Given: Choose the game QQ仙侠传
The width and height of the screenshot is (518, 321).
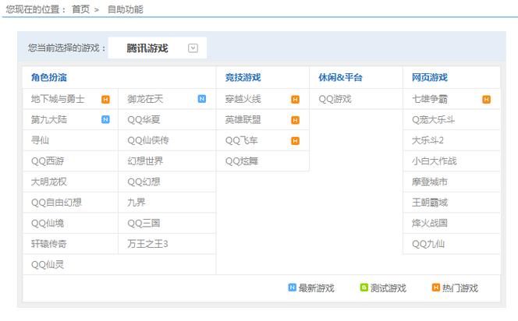Looking at the screenshot, I should point(148,140).
